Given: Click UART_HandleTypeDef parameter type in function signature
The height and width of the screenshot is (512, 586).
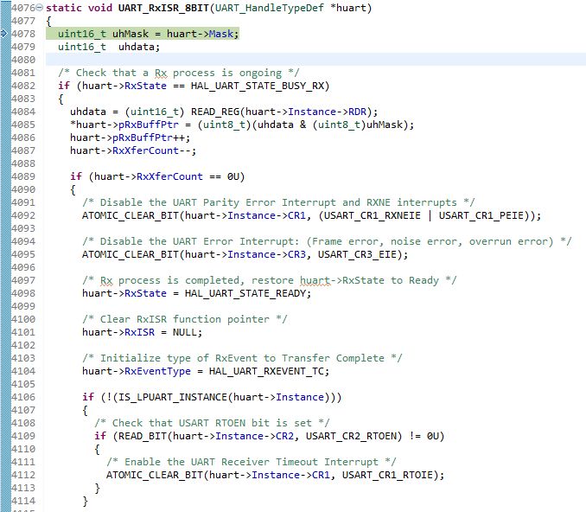Looking at the screenshot, I should 270,8.
